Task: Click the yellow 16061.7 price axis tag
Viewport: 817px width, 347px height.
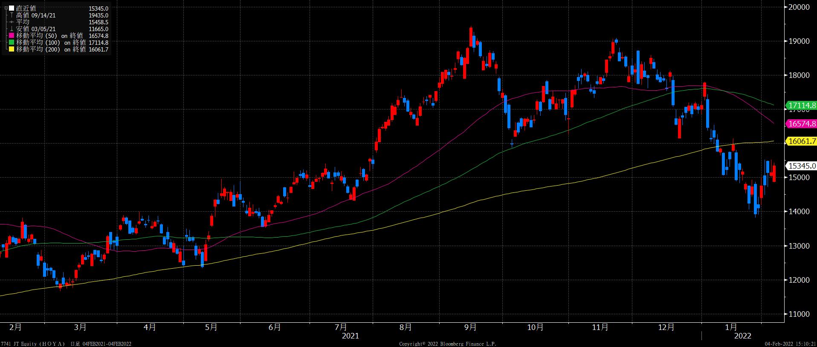Action: click(x=801, y=141)
